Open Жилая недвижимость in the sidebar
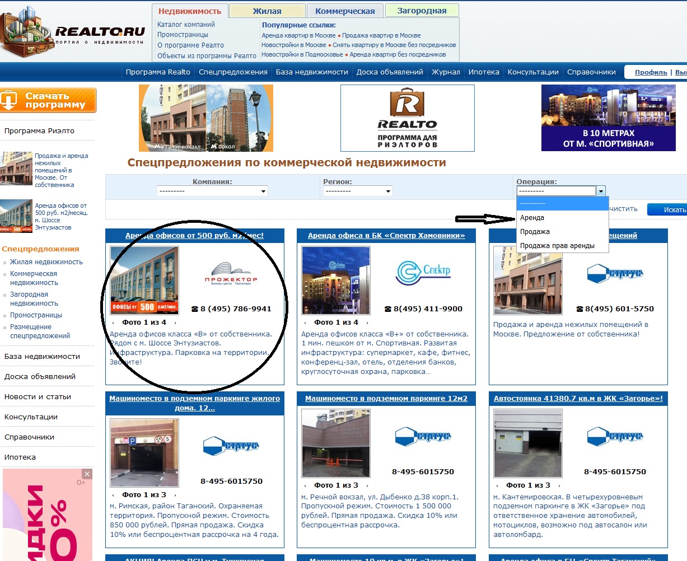This screenshot has height=561, width=687. coord(46,262)
